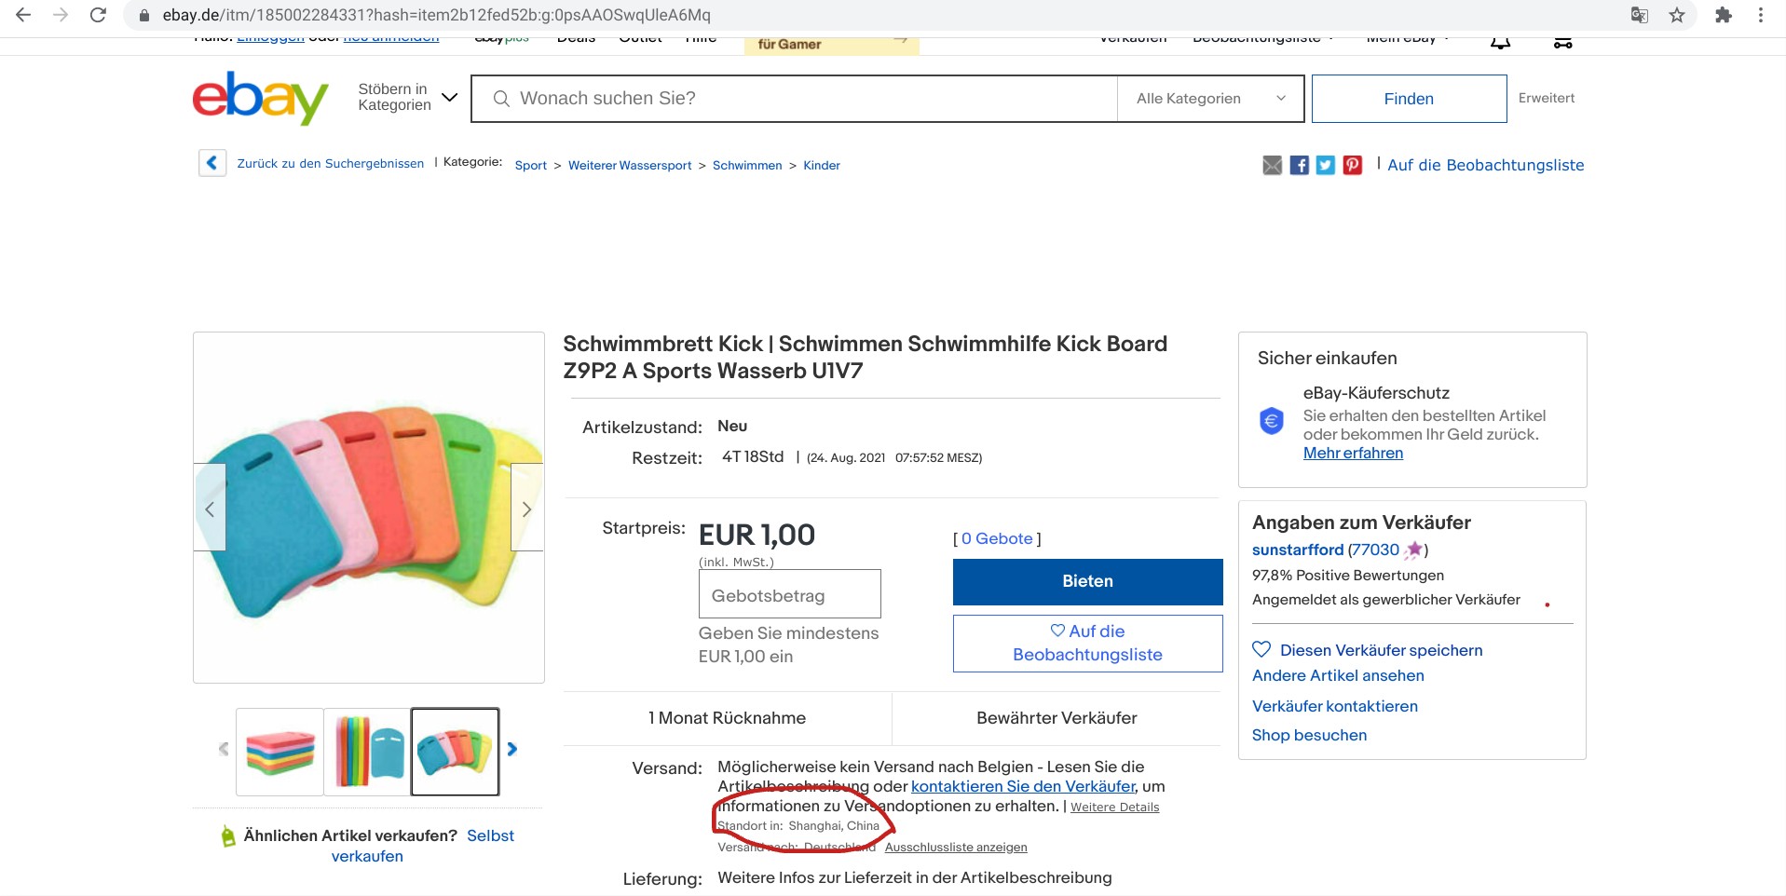Share listing by email envelope icon
This screenshot has height=896, width=1786.
point(1272,166)
